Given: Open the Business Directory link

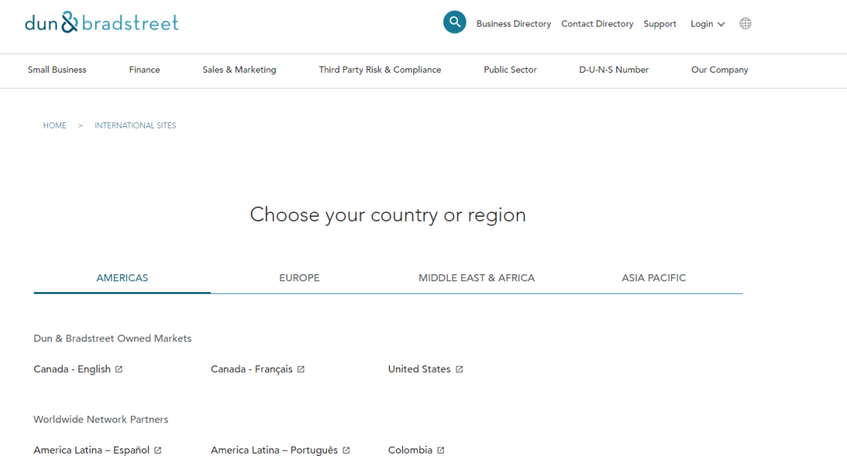Looking at the screenshot, I should tap(514, 24).
